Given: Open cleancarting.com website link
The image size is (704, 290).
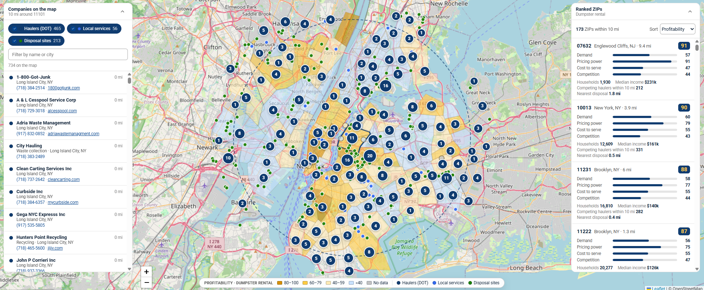Looking at the screenshot, I should pos(64,180).
